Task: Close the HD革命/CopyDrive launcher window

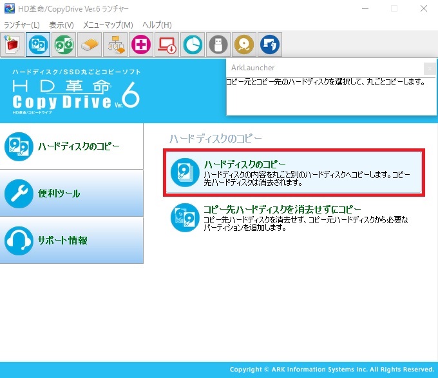Action: 424,8
